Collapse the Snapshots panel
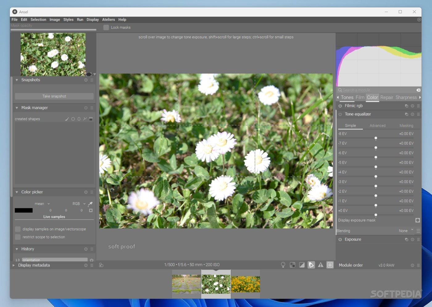Screen dimensions: 432x307 (17, 80)
